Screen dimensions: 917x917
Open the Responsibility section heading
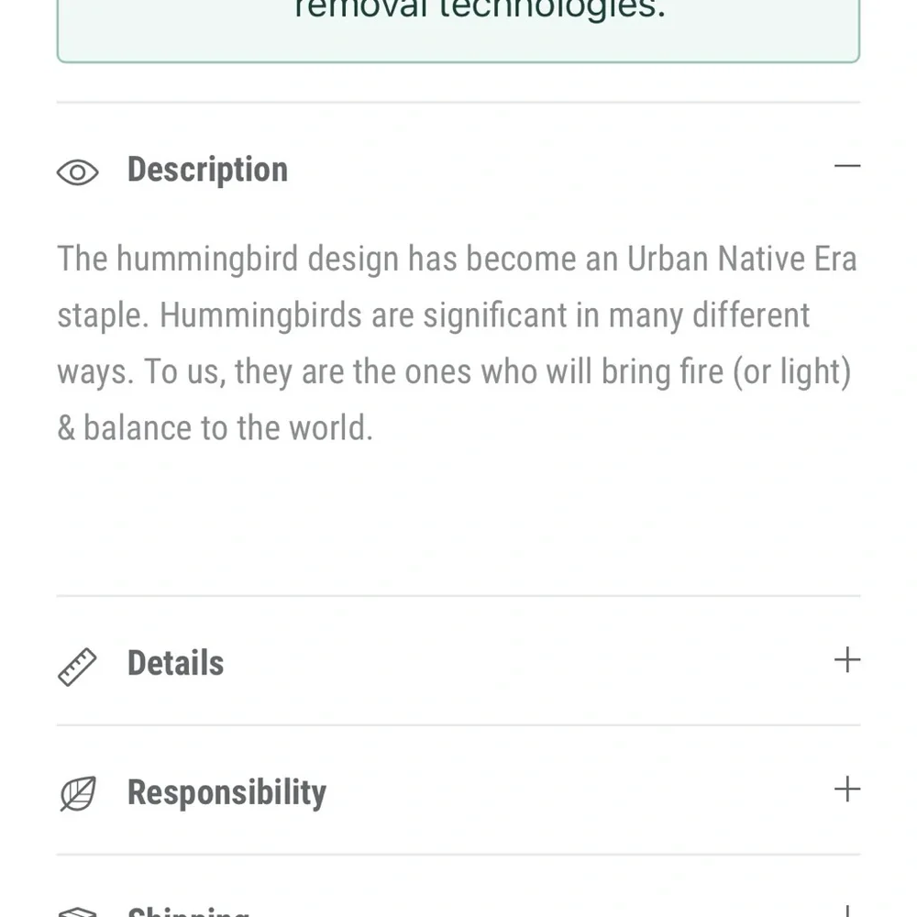[226, 793]
